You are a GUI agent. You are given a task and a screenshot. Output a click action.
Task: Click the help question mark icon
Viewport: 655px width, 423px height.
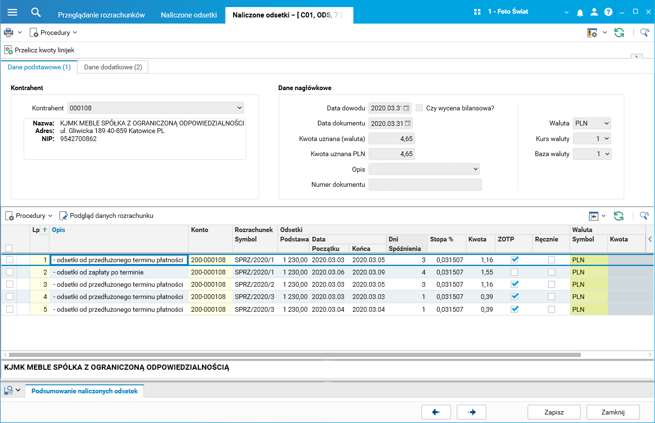pyautogui.click(x=608, y=12)
